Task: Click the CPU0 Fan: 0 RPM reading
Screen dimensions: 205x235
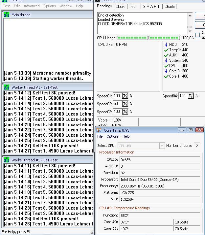Action: tap(112, 45)
